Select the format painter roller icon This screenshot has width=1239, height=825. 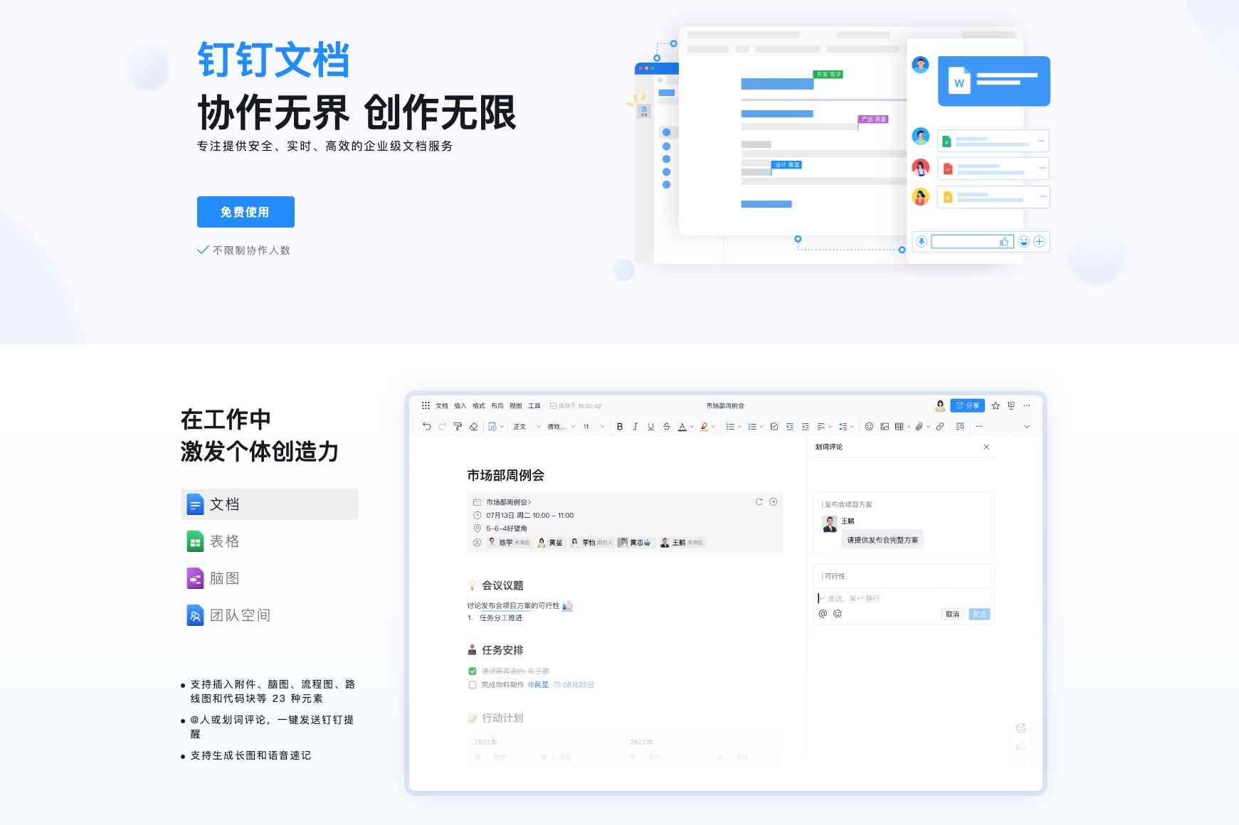458,427
